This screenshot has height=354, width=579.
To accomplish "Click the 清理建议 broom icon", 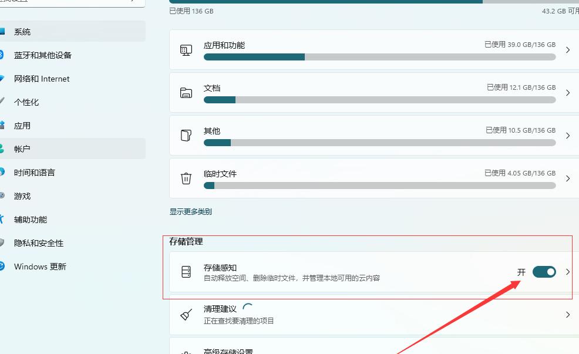I will 186,315.
